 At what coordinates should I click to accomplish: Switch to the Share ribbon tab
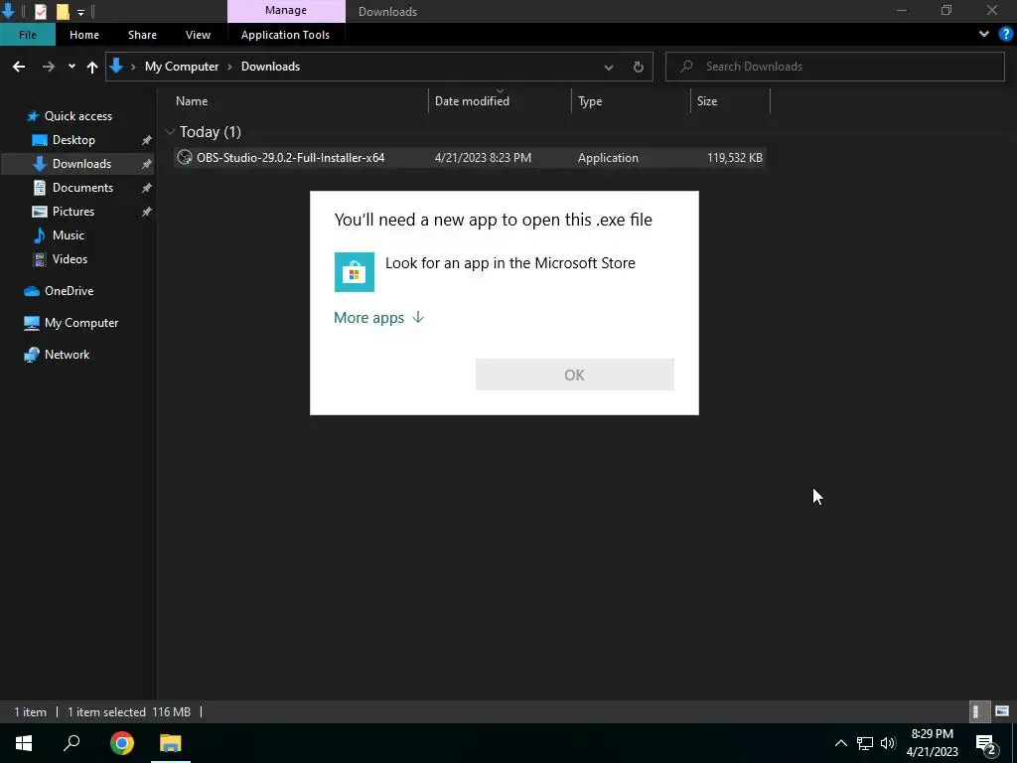[x=142, y=35]
